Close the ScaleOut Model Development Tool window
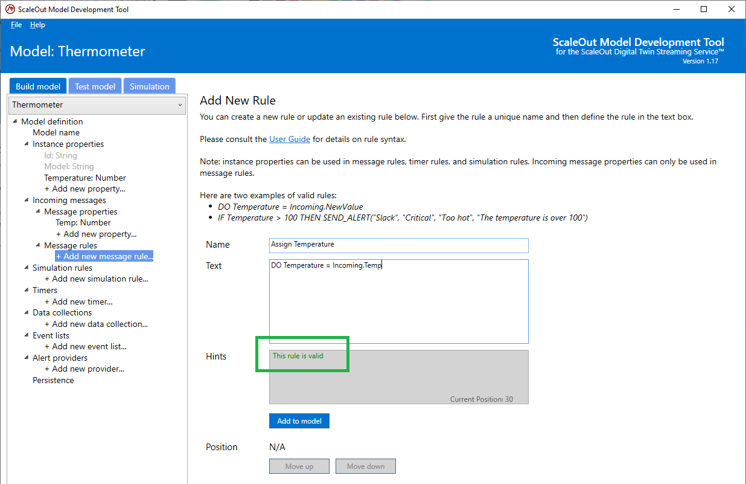 pyautogui.click(x=732, y=9)
